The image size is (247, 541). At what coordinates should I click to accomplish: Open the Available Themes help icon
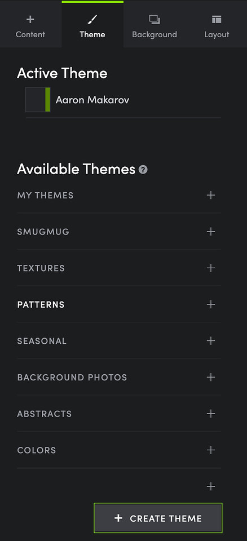pyautogui.click(x=143, y=170)
